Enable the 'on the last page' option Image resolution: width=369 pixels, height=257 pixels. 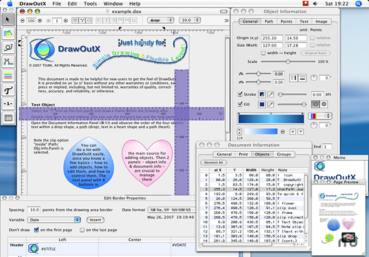(82, 230)
